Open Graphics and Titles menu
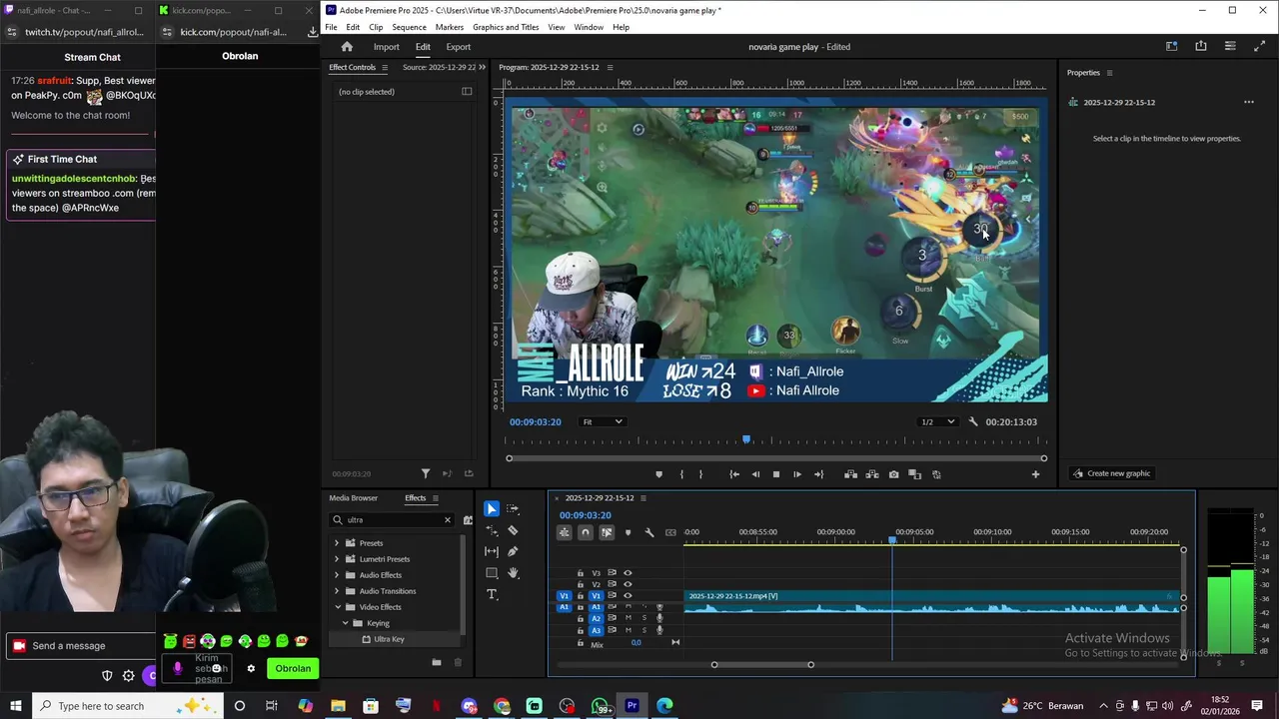The width and height of the screenshot is (1279, 719). [x=506, y=27]
